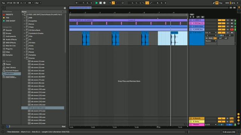Disarm the red record arm on track 4
The width and height of the screenshot is (241, 135).
(232, 30)
